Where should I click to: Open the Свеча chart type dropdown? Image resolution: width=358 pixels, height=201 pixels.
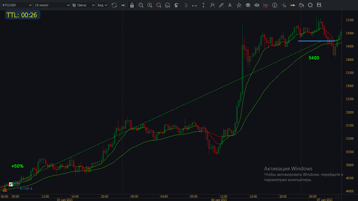point(83,5)
